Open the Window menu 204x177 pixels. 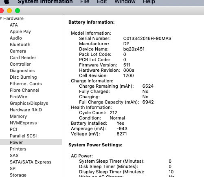pos(125,2)
